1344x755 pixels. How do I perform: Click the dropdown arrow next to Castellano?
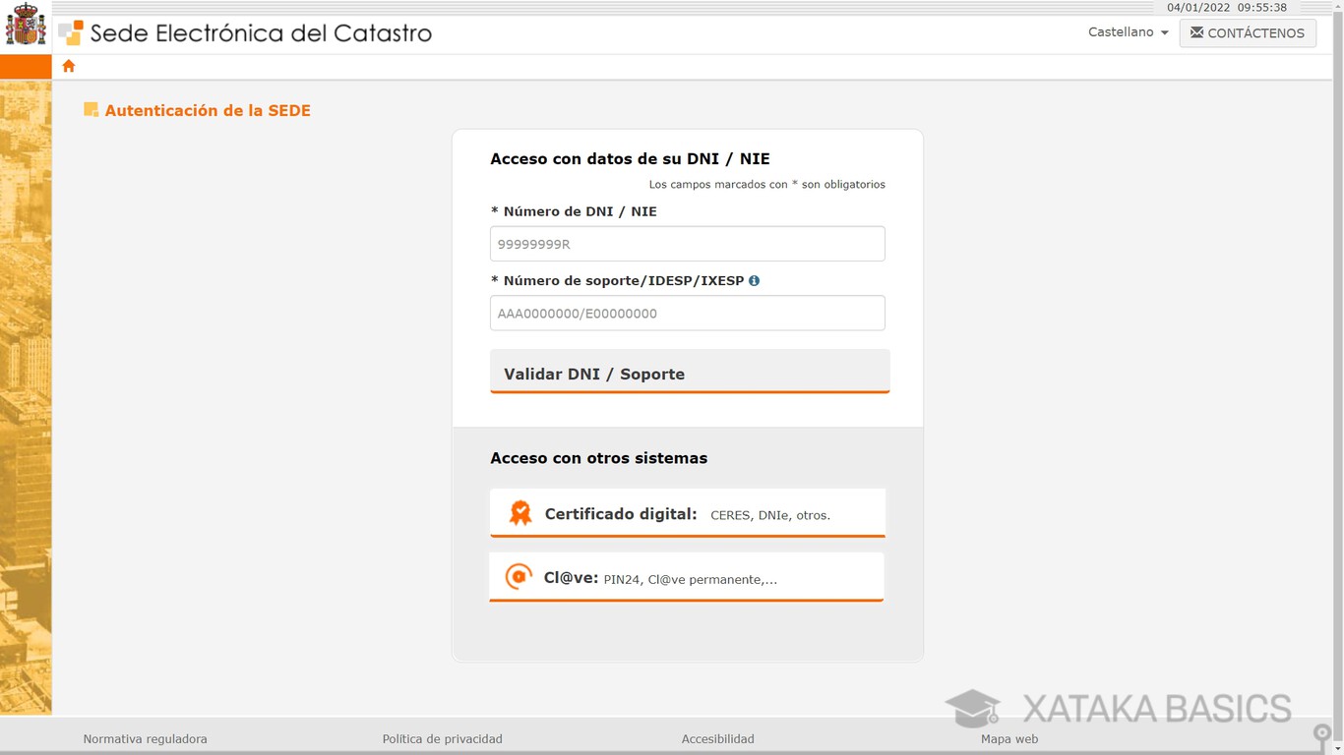[1165, 32]
